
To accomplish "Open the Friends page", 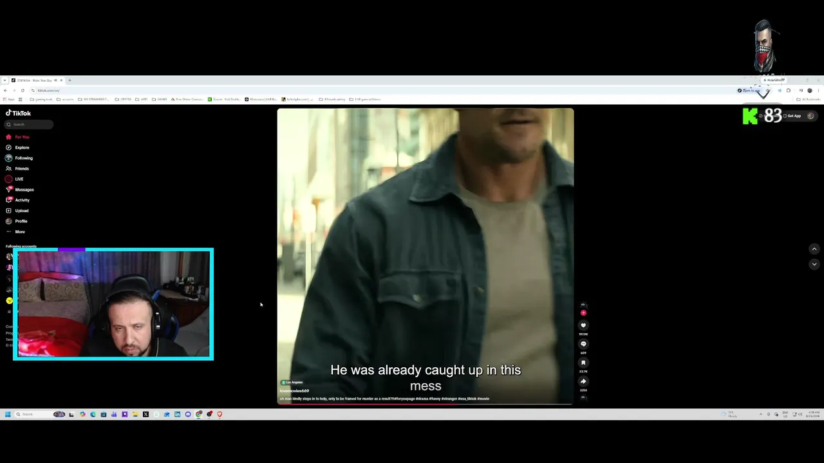I will pyautogui.click(x=17, y=168).
